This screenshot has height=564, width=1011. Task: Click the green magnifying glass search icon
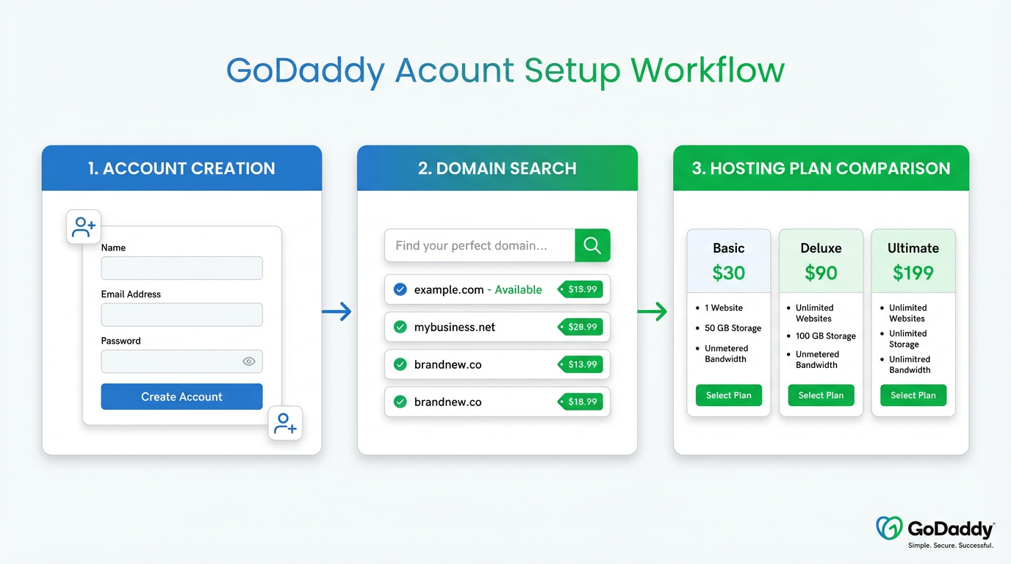click(x=592, y=245)
